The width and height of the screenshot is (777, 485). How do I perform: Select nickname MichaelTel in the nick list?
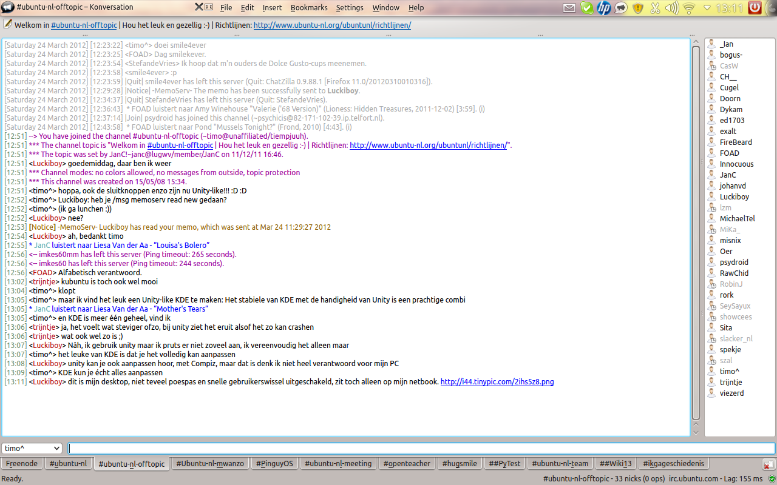[x=738, y=218]
